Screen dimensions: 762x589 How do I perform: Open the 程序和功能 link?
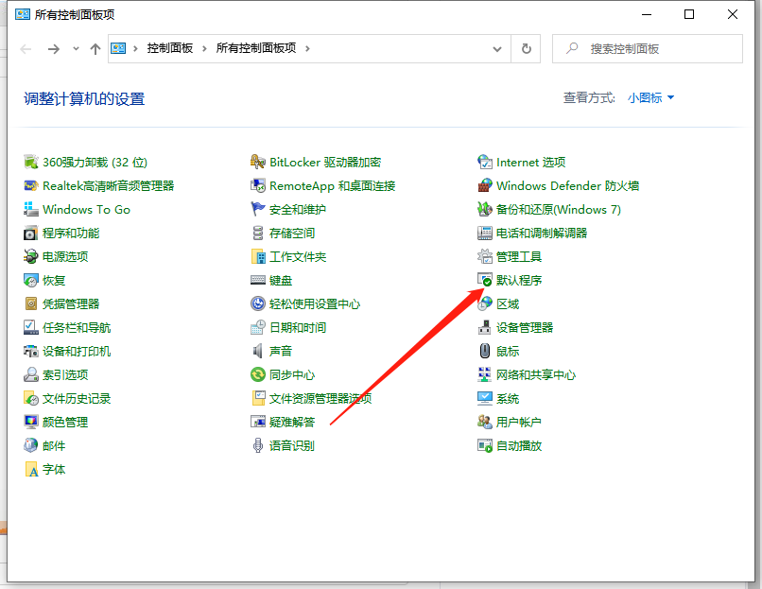(x=71, y=234)
